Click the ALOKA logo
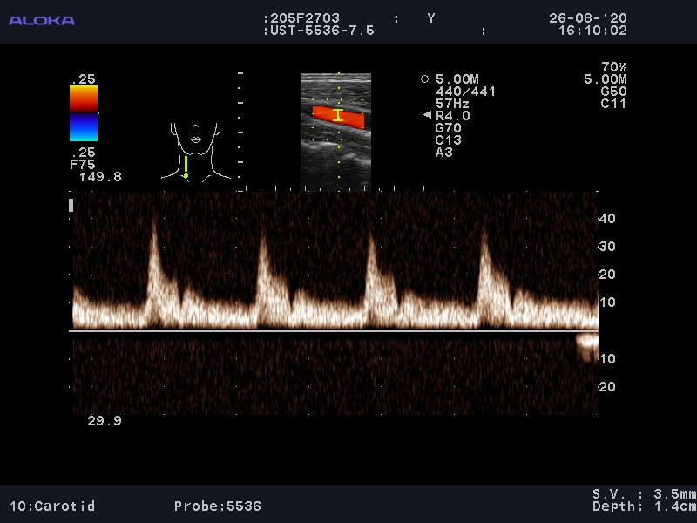Screen dimensions: 697x523 [x=42, y=21]
